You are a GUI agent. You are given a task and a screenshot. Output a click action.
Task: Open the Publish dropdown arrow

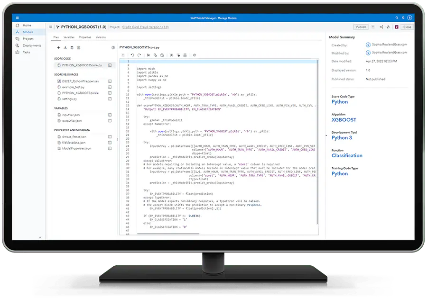pyautogui.click(x=373, y=27)
